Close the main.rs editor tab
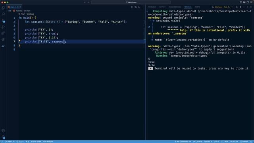 pyautogui.click(x=20, y=7)
